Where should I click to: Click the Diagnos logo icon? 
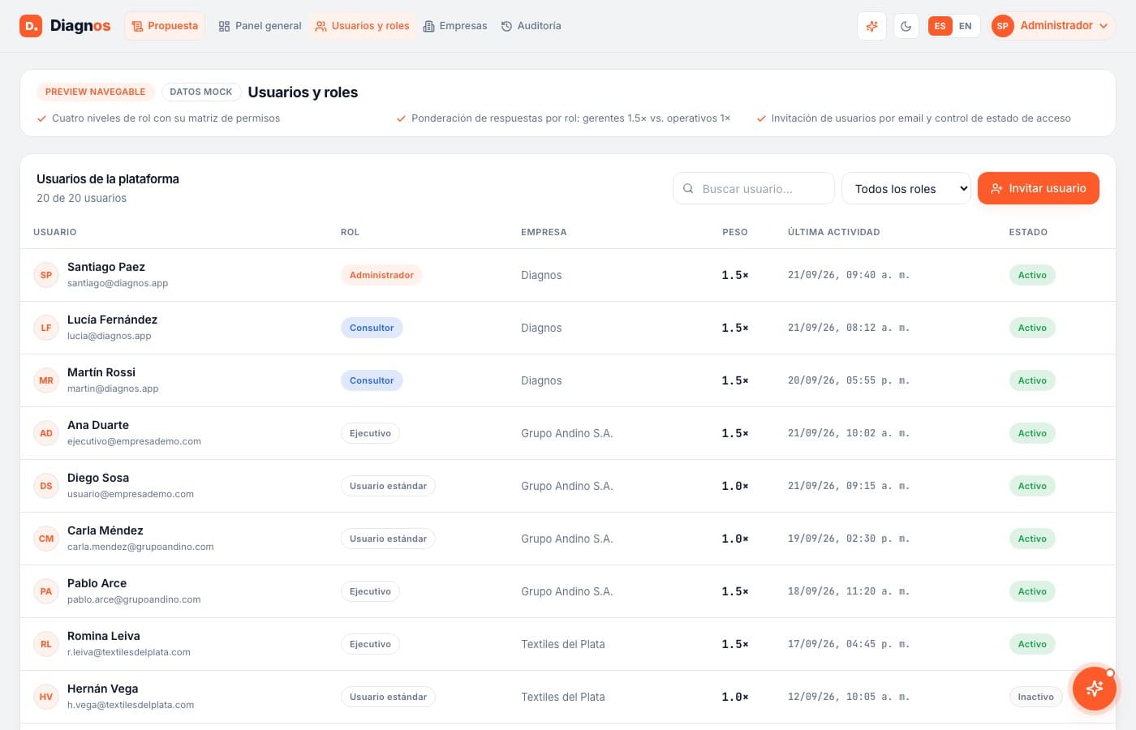(x=31, y=26)
